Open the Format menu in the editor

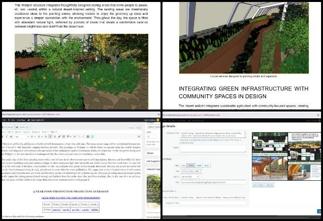pos(35,132)
